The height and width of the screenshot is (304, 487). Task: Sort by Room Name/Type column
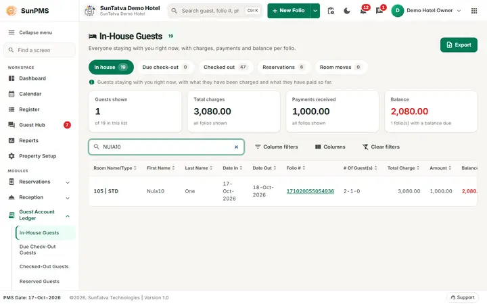[115, 168]
